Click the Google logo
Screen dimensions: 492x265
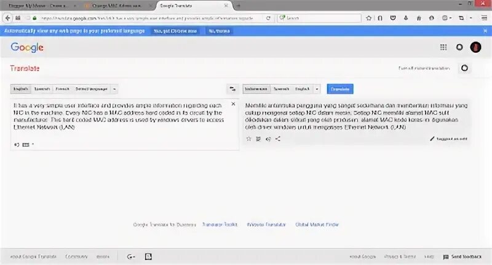click(x=27, y=47)
